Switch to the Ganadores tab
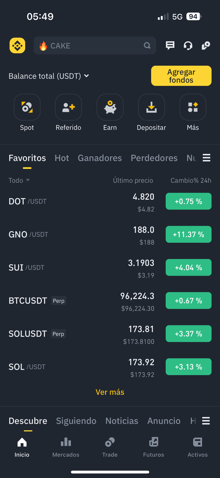 pos(100,158)
